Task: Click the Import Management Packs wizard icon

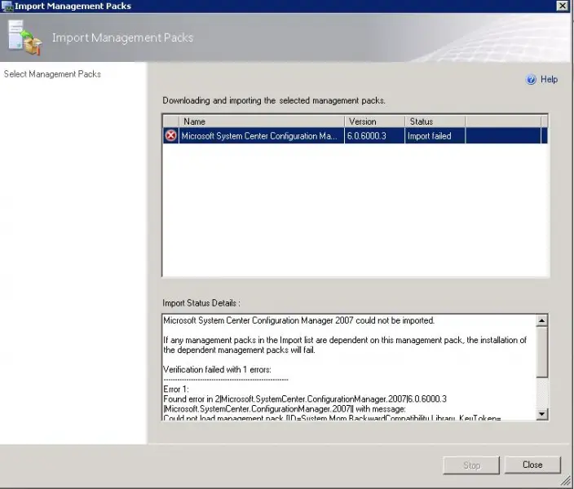Action: (24, 38)
